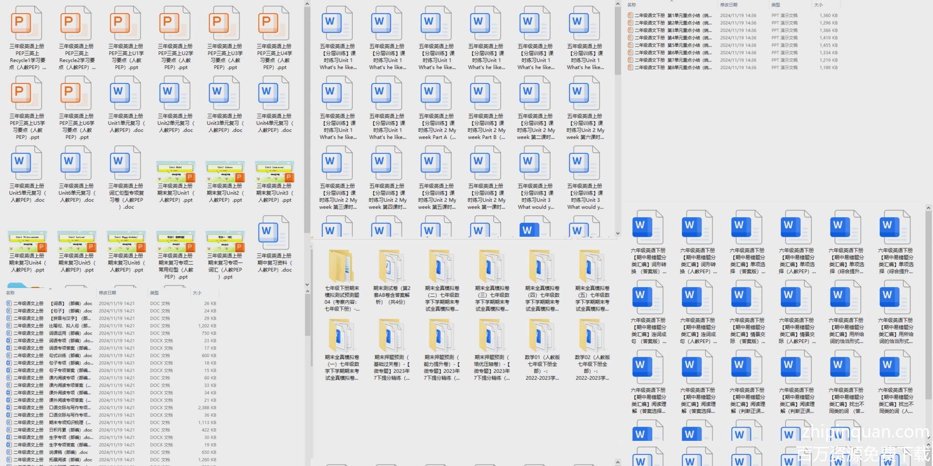
Task: Select 第1单元重点小结 PPT in the list
Action: 672,15
